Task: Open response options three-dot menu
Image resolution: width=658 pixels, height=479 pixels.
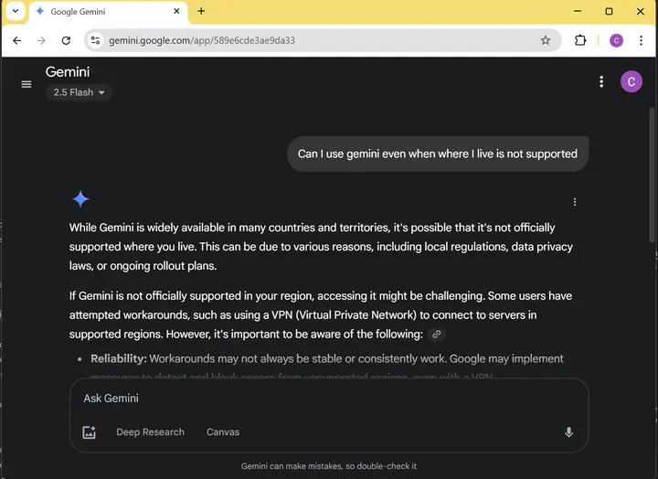Action: click(575, 202)
